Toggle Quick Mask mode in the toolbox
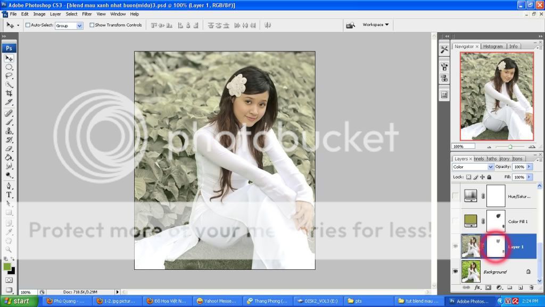 [9, 280]
